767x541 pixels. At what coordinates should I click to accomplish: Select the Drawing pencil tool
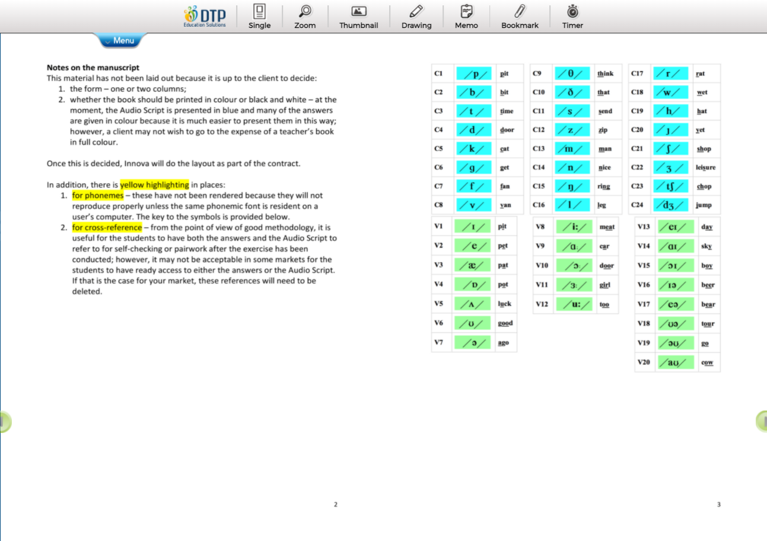pyautogui.click(x=416, y=17)
